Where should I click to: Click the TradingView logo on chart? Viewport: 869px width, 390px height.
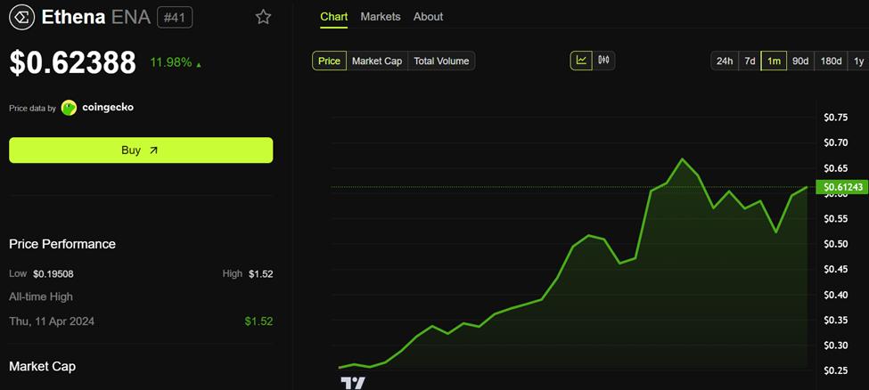coord(352,384)
